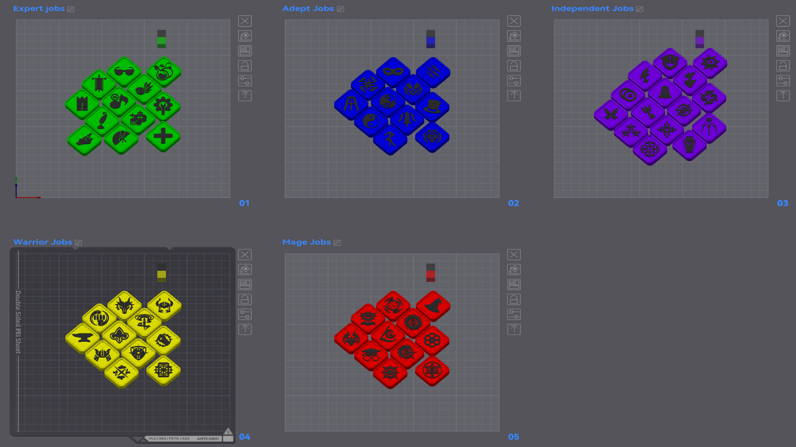Viewport: 796px width, 447px height.
Task: Click the red filament swatch on Mage plate
Action: tap(430, 274)
